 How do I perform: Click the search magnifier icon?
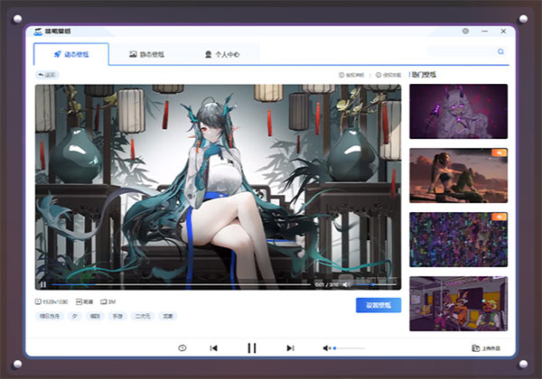[x=500, y=51]
